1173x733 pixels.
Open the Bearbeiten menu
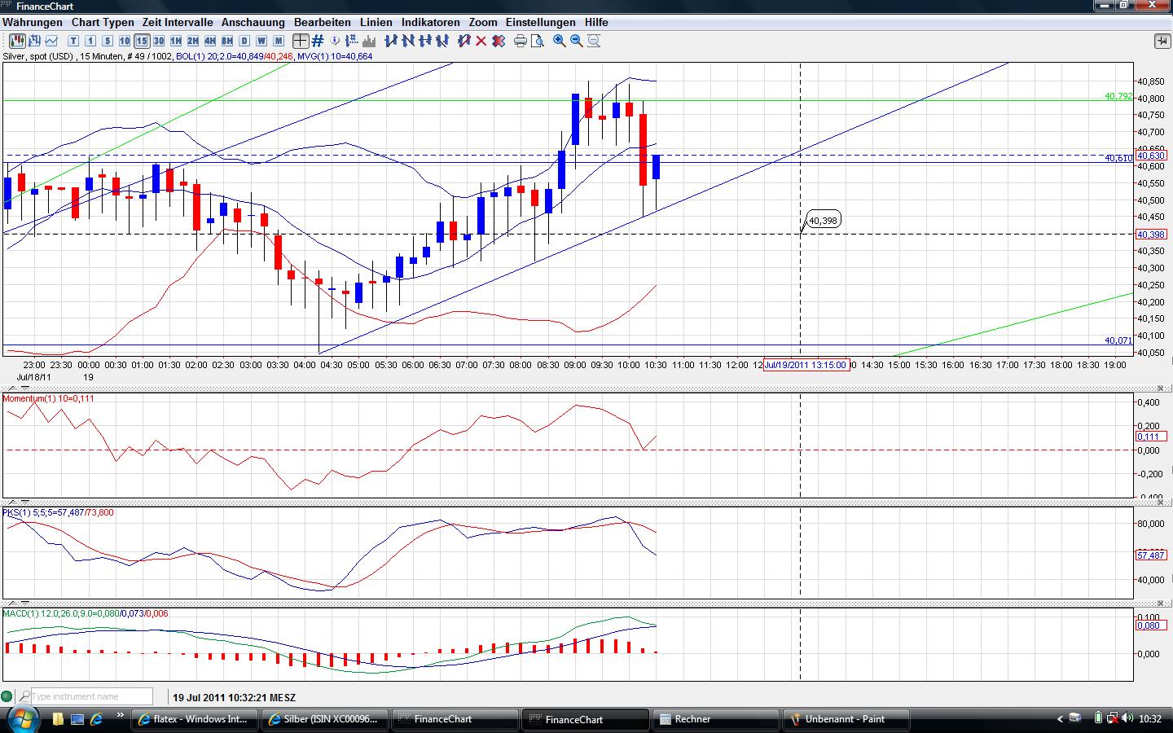(x=323, y=22)
